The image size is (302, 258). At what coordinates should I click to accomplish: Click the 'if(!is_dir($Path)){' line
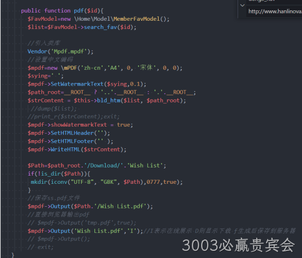59,174
